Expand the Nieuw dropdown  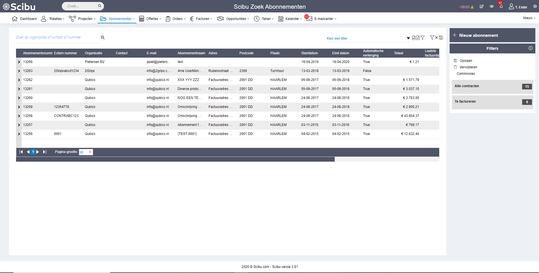click(x=529, y=18)
